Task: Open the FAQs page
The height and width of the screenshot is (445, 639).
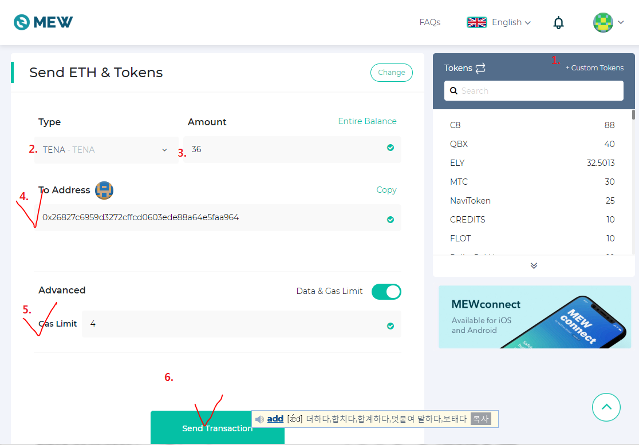Action: 430,22
